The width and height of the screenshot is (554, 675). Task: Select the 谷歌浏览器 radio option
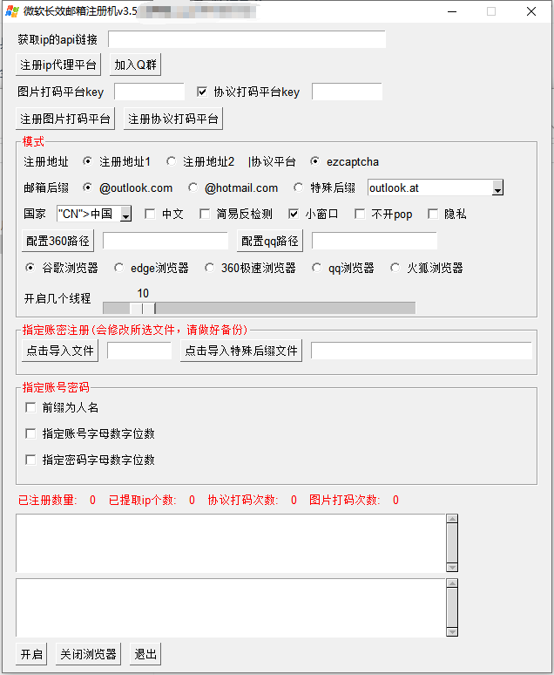pos(30,268)
